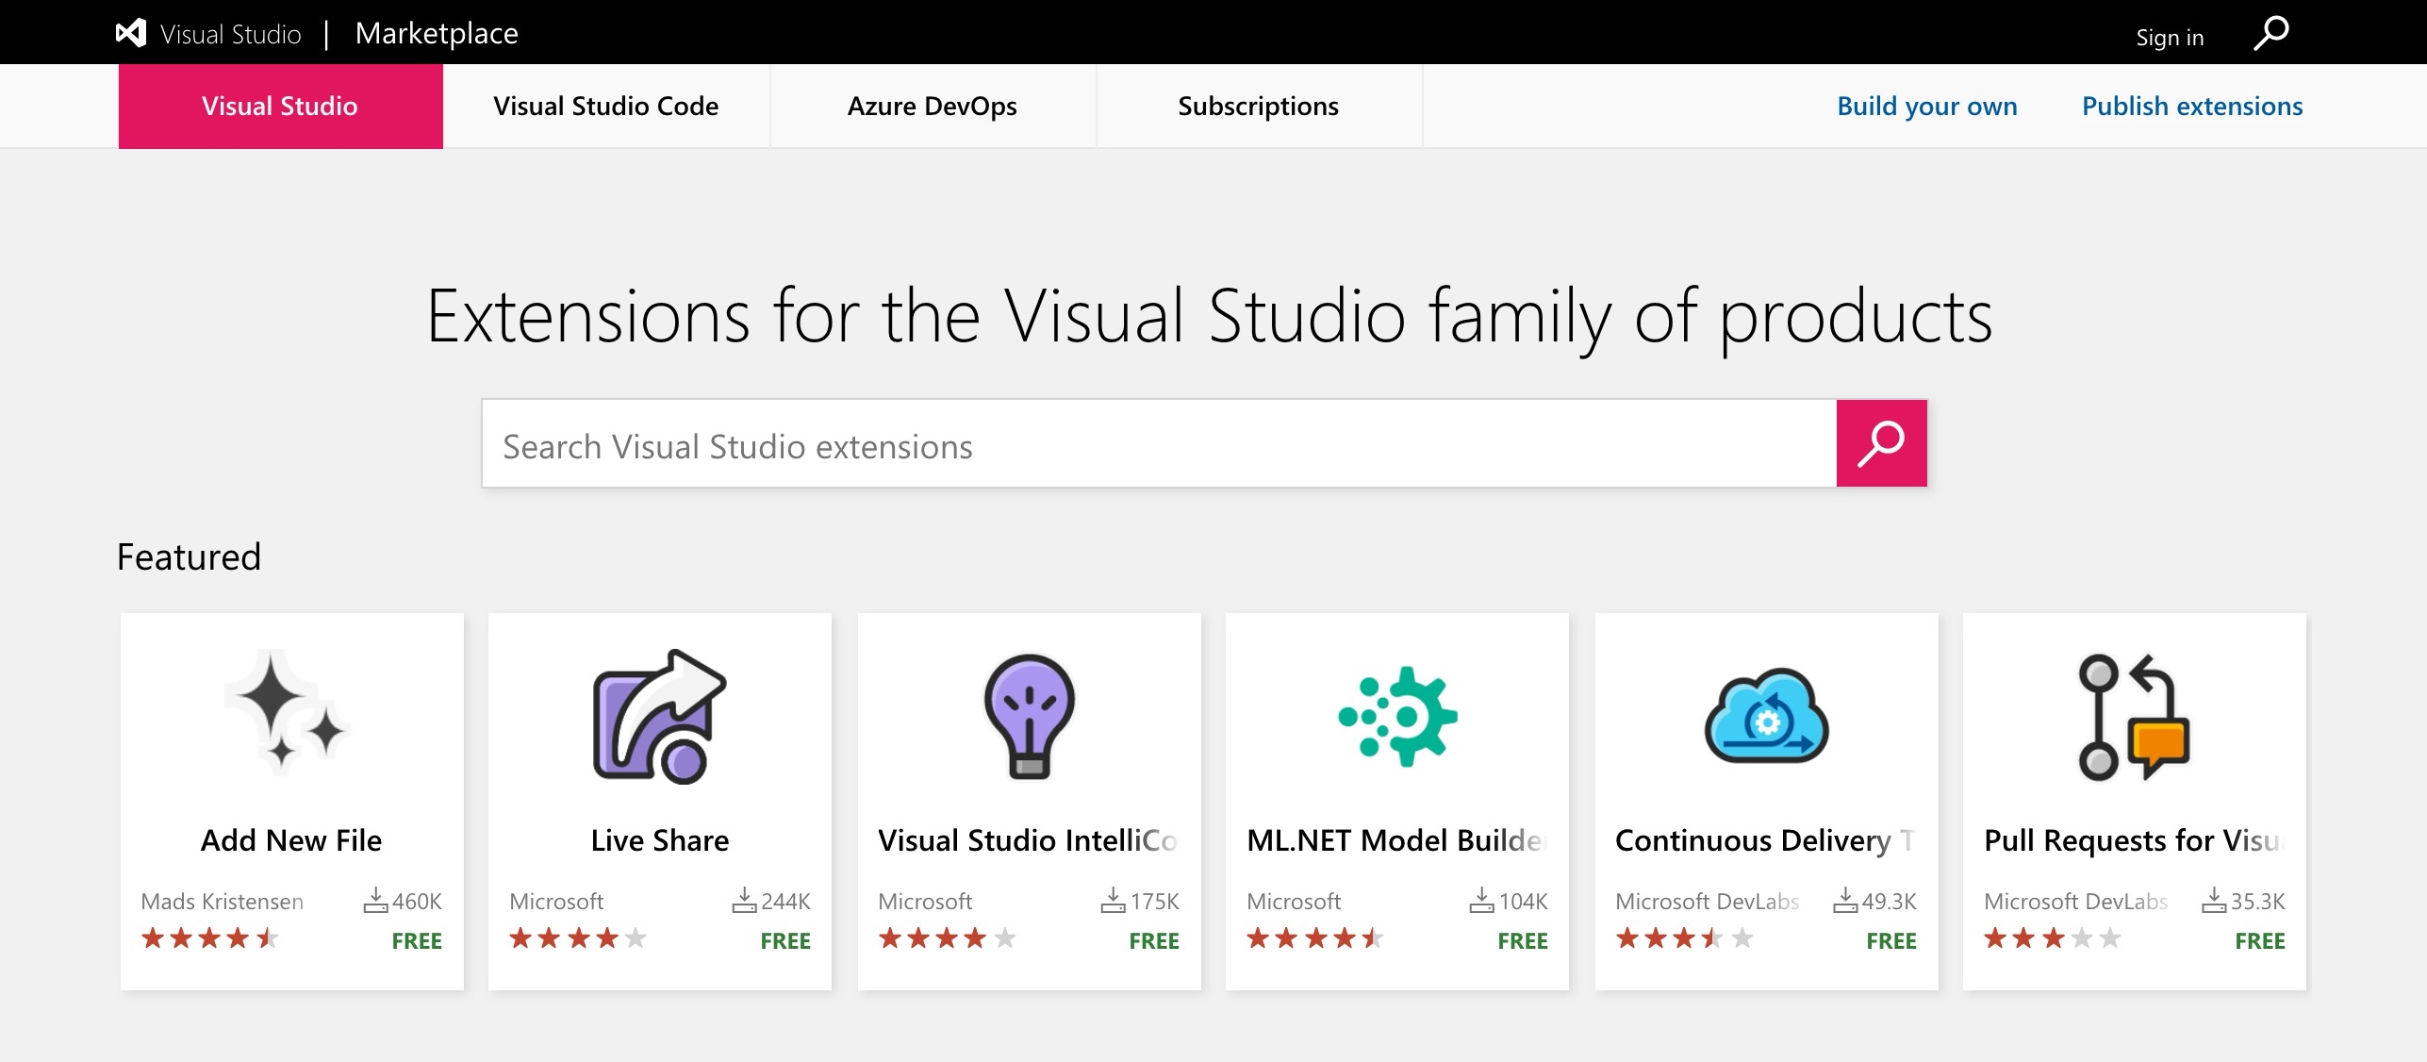2427x1062 pixels.
Task: Click the Sign in link
Action: (x=2170, y=38)
